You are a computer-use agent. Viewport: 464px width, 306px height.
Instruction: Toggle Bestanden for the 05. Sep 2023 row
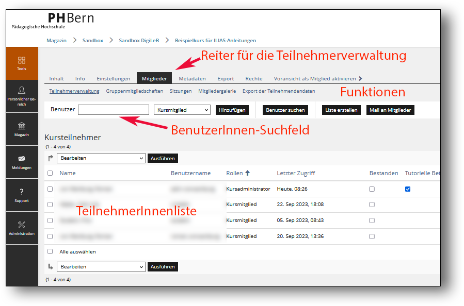click(x=372, y=220)
